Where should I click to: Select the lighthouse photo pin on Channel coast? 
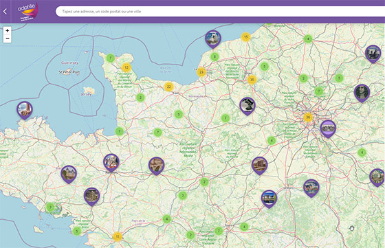point(213,39)
